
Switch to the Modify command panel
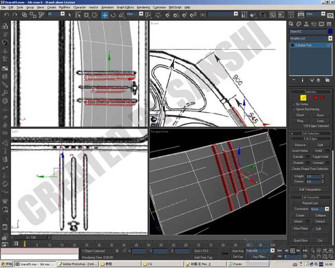click(x=299, y=24)
